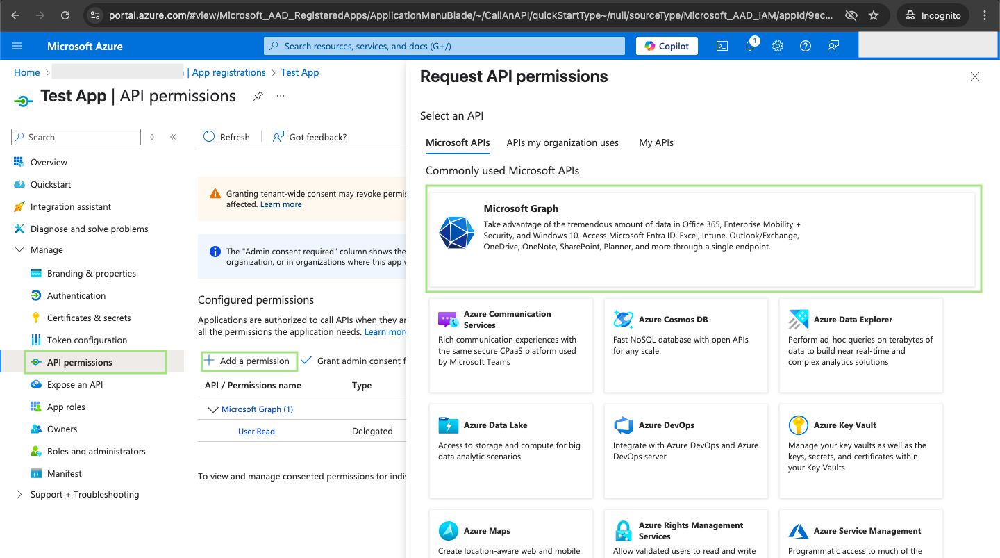This screenshot has height=558, width=1000.
Task: Open Integration assistant in the sidebar
Action: [x=71, y=206]
